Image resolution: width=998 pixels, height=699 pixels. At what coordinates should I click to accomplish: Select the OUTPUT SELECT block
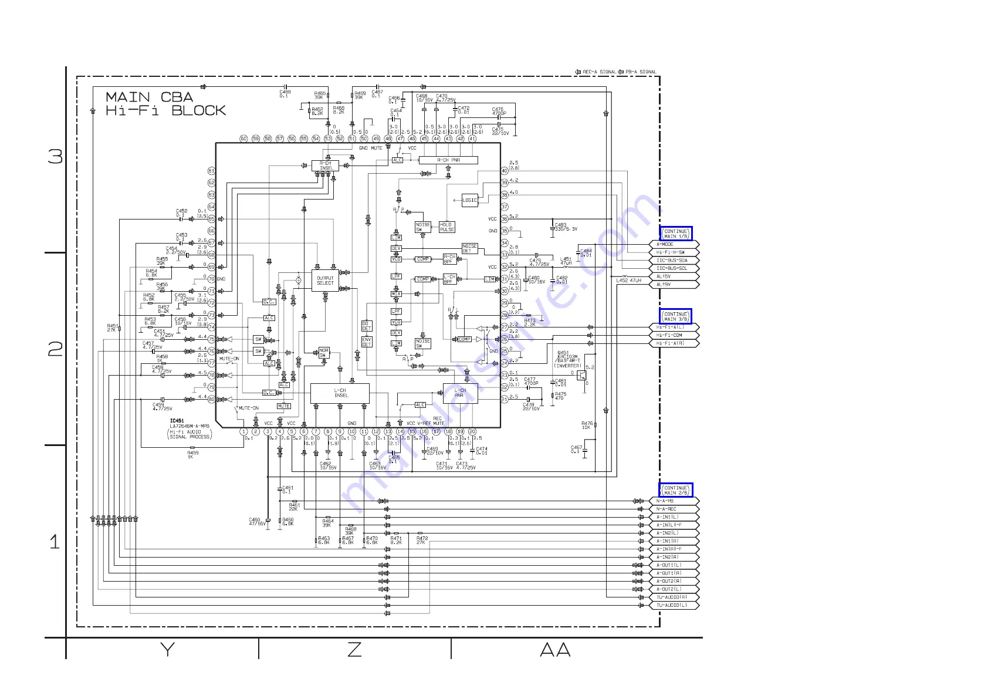click(325, 281)
